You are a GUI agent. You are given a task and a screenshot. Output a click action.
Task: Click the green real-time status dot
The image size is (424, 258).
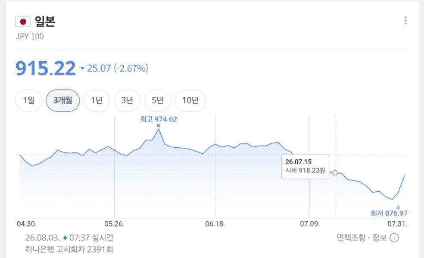tap(65, 238)
